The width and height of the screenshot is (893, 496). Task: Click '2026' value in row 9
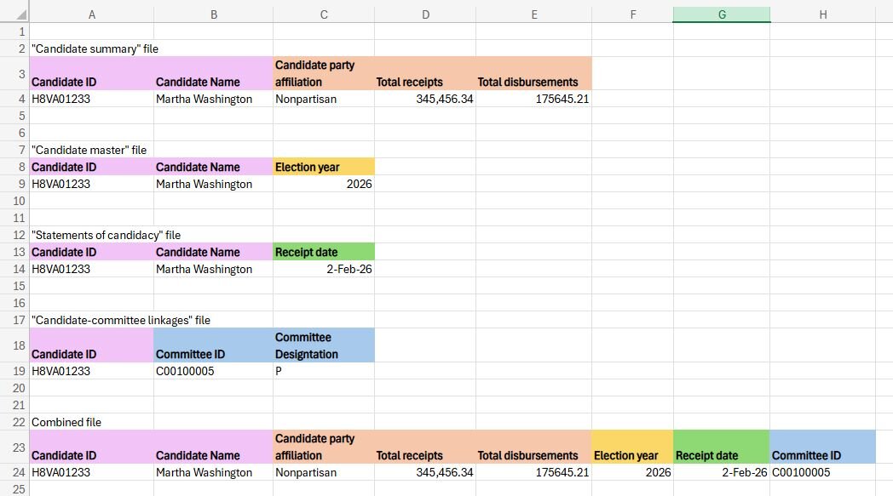[324, 184]
